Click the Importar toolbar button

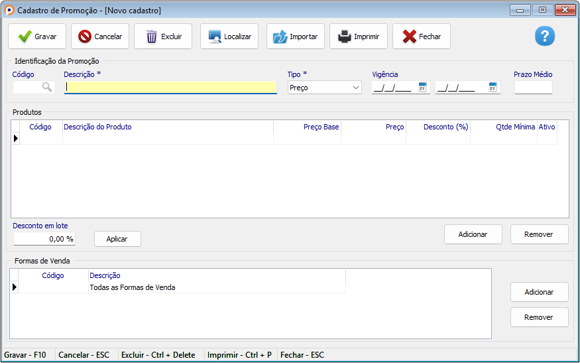(296, 36)
